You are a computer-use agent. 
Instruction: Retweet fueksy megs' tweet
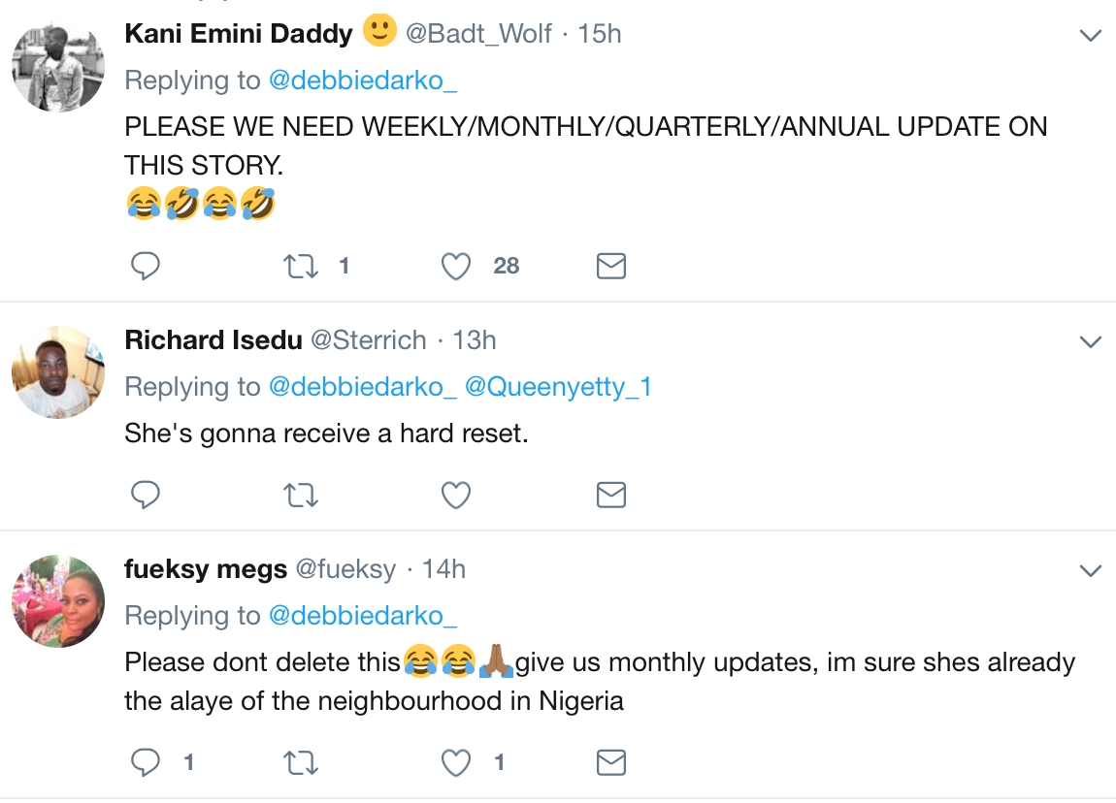301,763
